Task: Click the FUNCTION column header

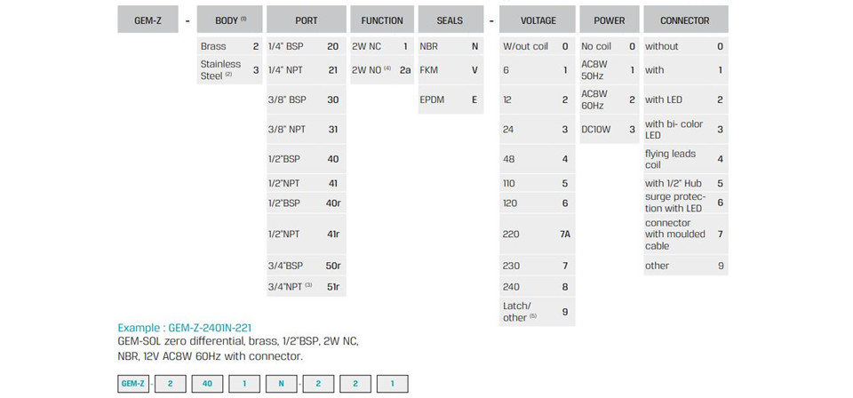Action: coord(382,20)
